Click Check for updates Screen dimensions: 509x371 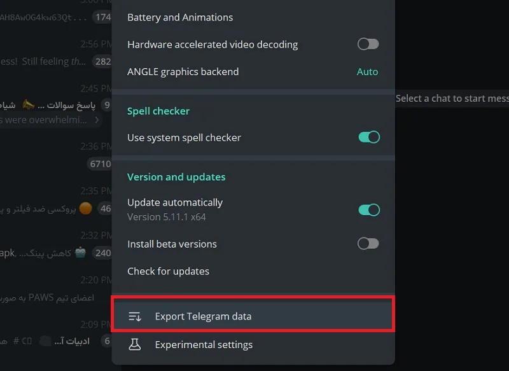253,271
